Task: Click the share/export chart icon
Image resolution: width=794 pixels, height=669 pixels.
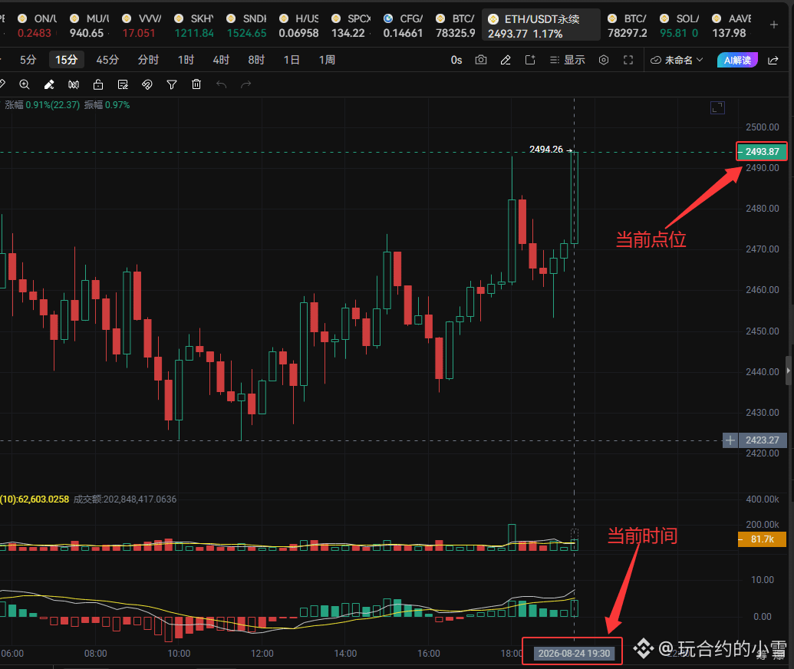Action: 530,60
